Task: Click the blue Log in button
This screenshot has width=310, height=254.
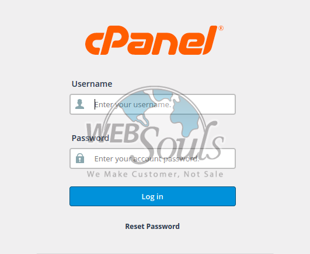Action: [x=152, y=196]
